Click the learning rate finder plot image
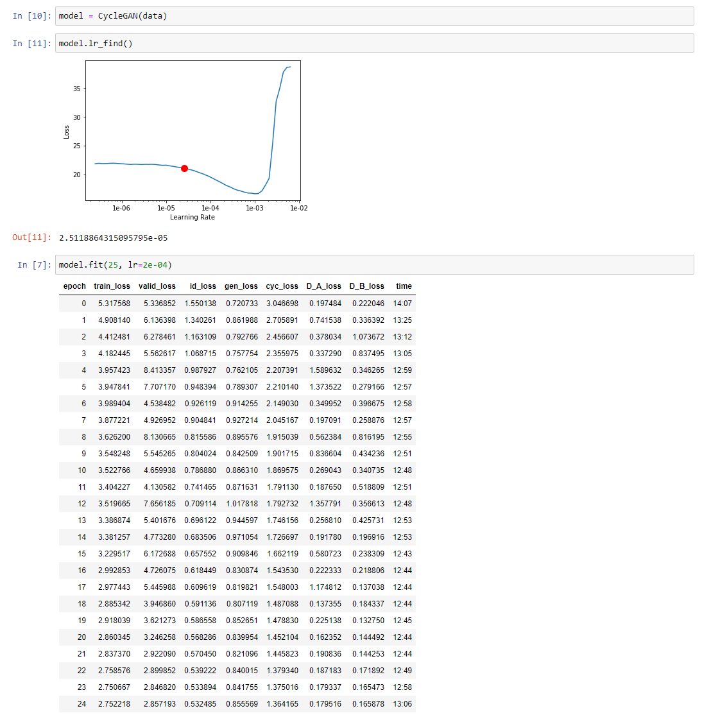 [x=185, y=141]
